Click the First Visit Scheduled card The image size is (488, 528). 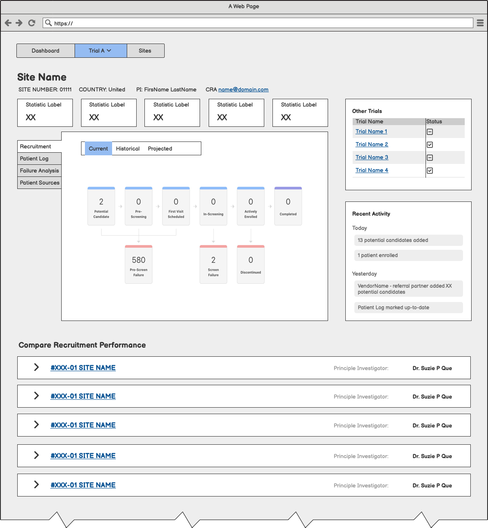[176, 206]
